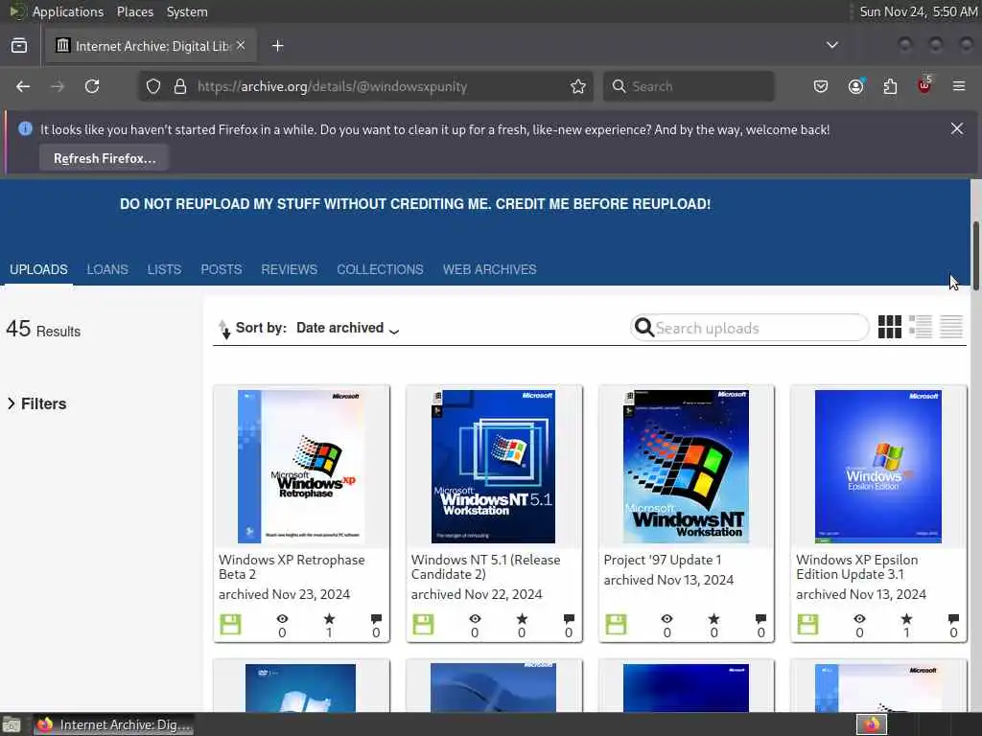Dismiss the Firefox refresh notification bar
The image size is (982, 736).
(957, 129)
